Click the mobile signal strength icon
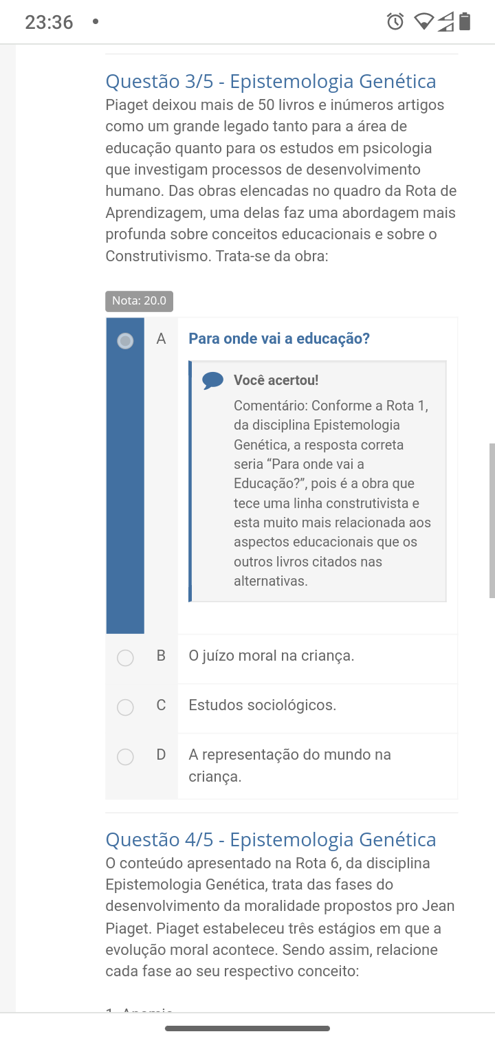Viewport: 495px width, 1045px height. (x=445, y=23)
